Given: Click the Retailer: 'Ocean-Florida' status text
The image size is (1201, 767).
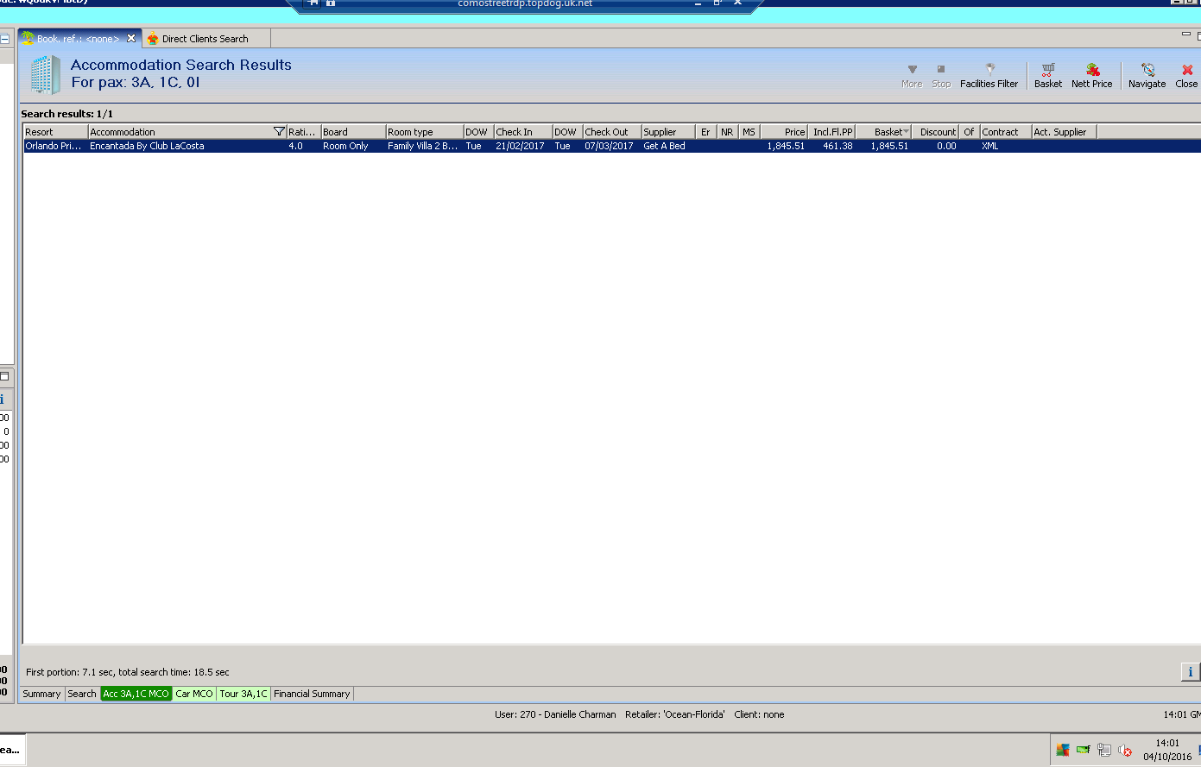Looking at the screenshot, I should (675, 714).
